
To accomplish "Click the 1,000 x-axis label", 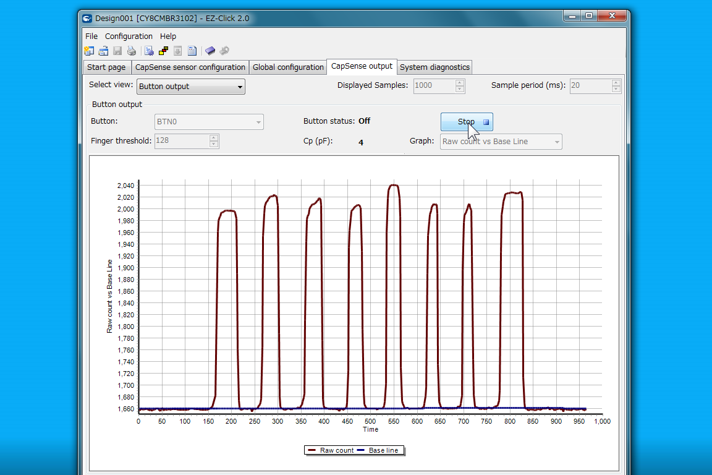I will 603,421.
